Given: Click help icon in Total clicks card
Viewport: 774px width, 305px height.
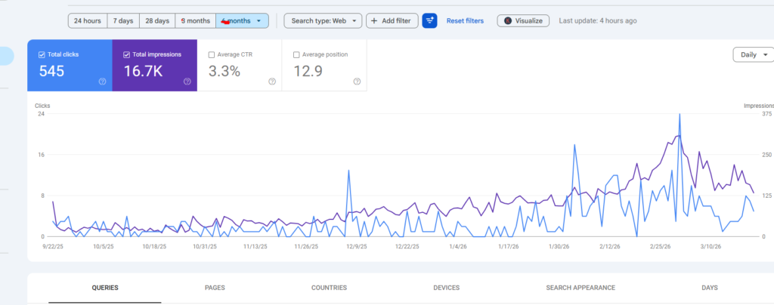Looking at the screenshot, I should pyautogui.click(x=102, y=82).
